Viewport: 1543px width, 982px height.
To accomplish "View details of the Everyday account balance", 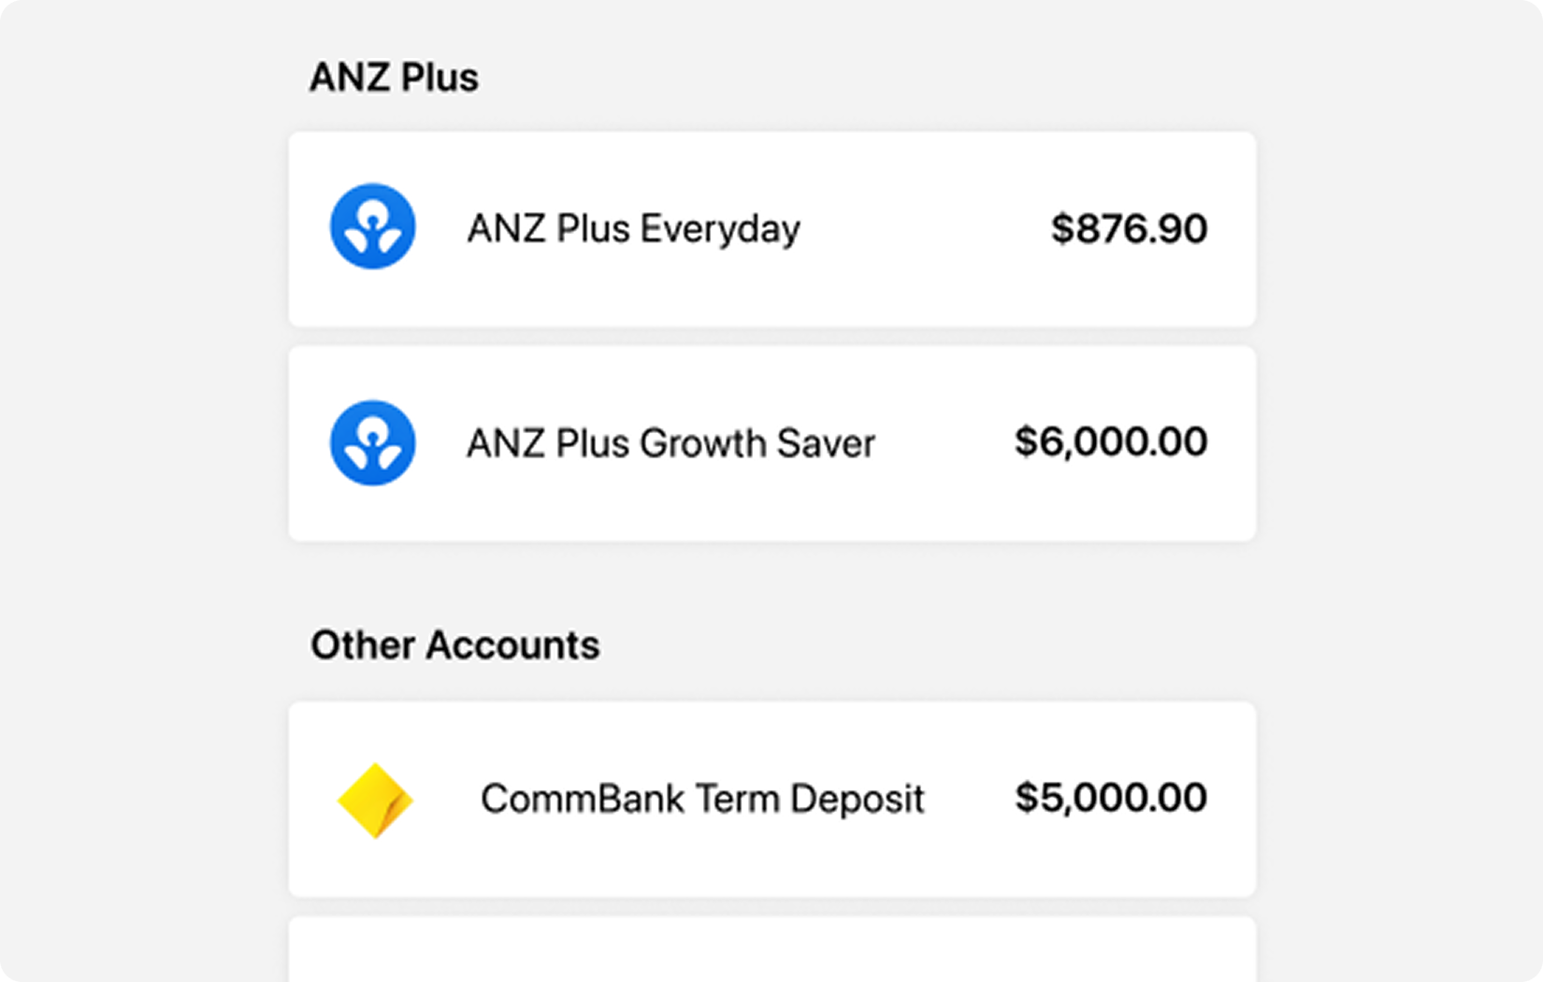I will pyautogui.click(x=1129, y=229).
